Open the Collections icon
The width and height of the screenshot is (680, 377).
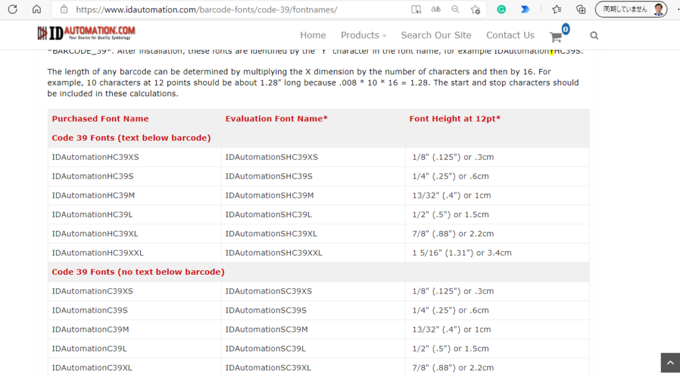580,9
